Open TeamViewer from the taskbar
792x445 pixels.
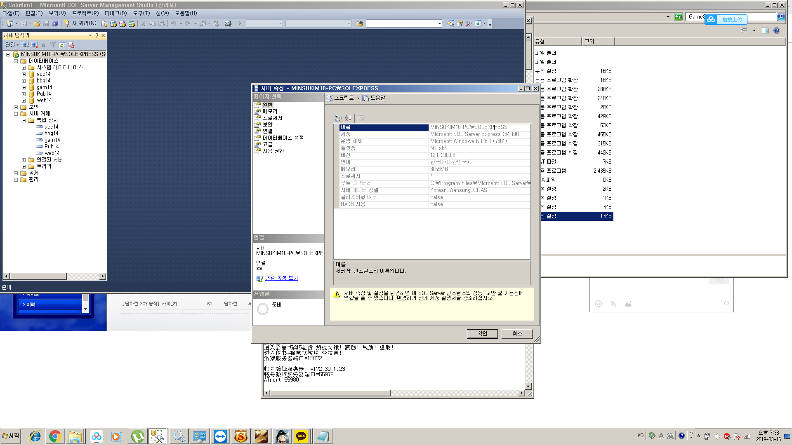pos(220,436)
